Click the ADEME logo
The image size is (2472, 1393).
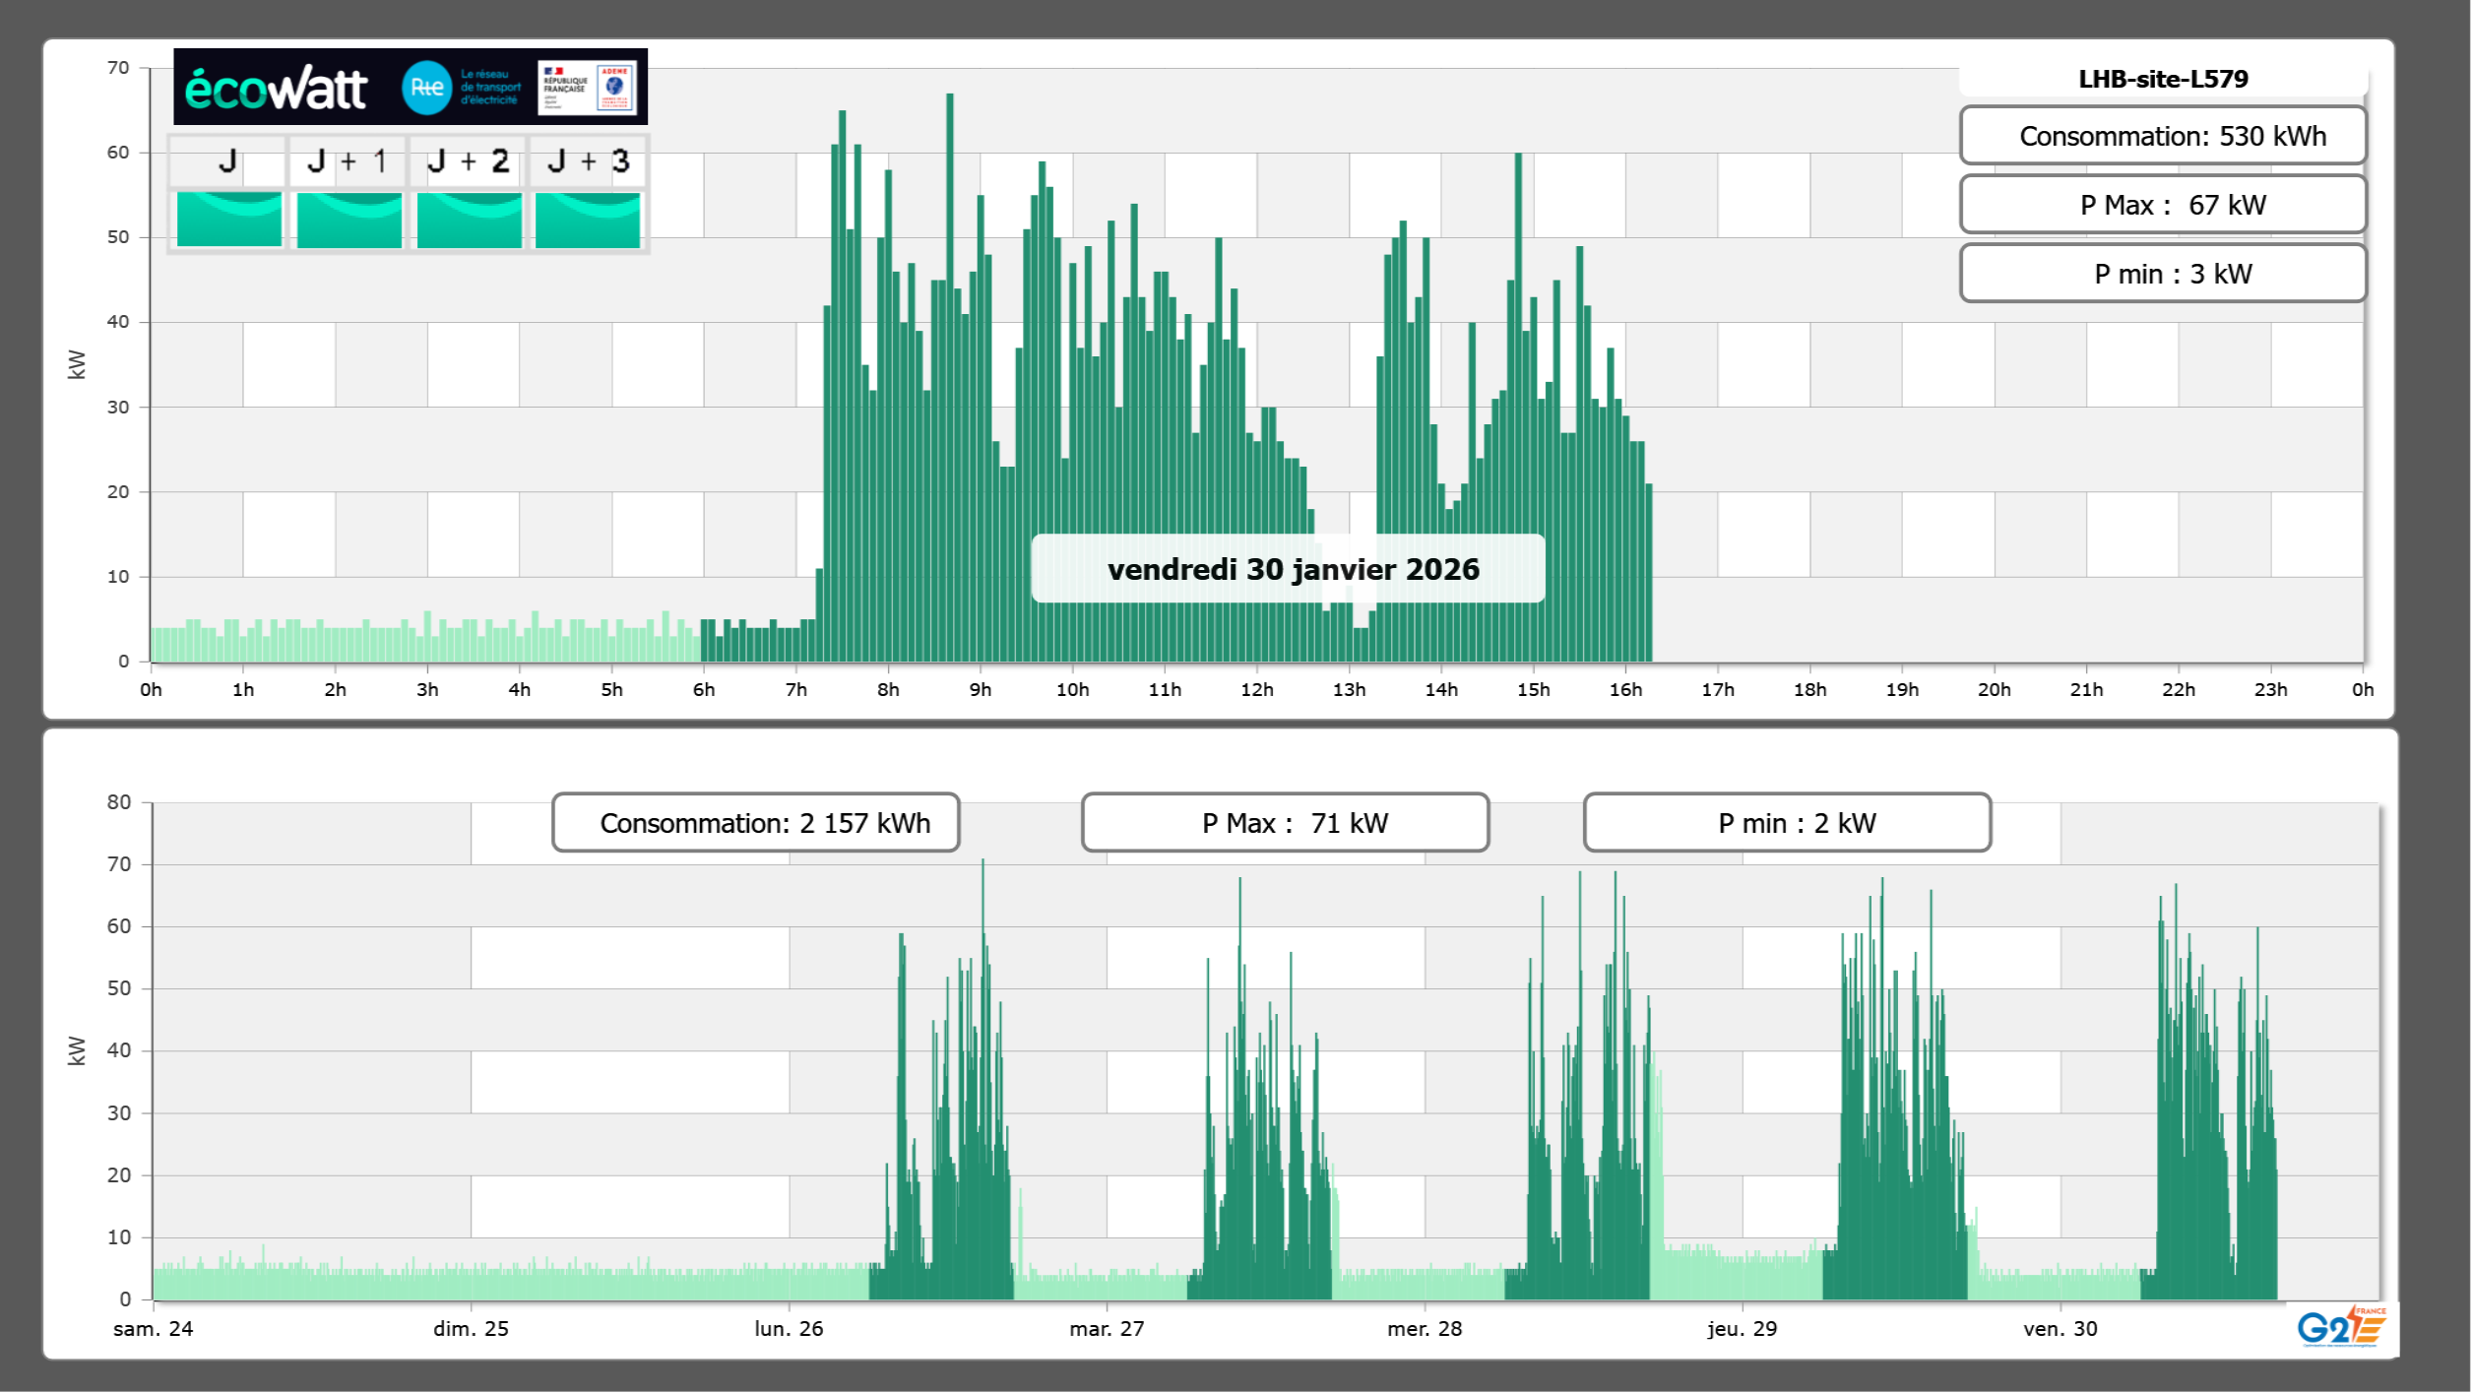point(615,87)
